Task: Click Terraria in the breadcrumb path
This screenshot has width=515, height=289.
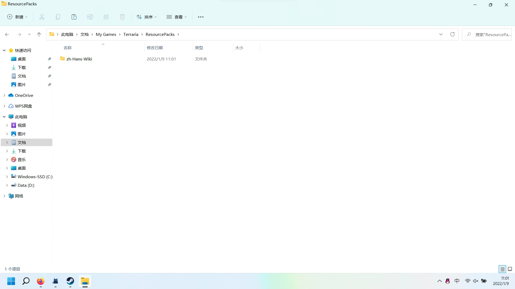Action: pyautogui.click(x=131, y=34)
